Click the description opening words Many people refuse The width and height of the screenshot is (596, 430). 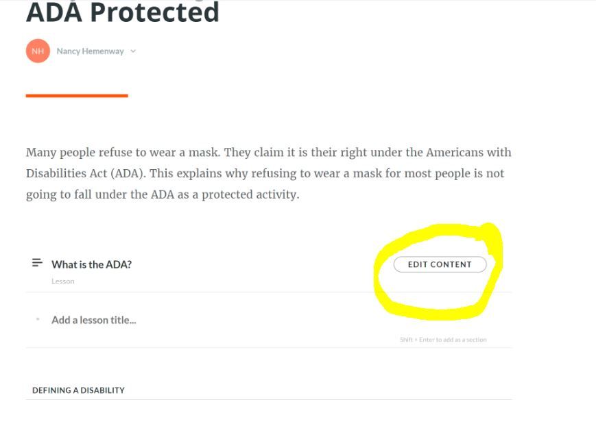pos(77,153)
